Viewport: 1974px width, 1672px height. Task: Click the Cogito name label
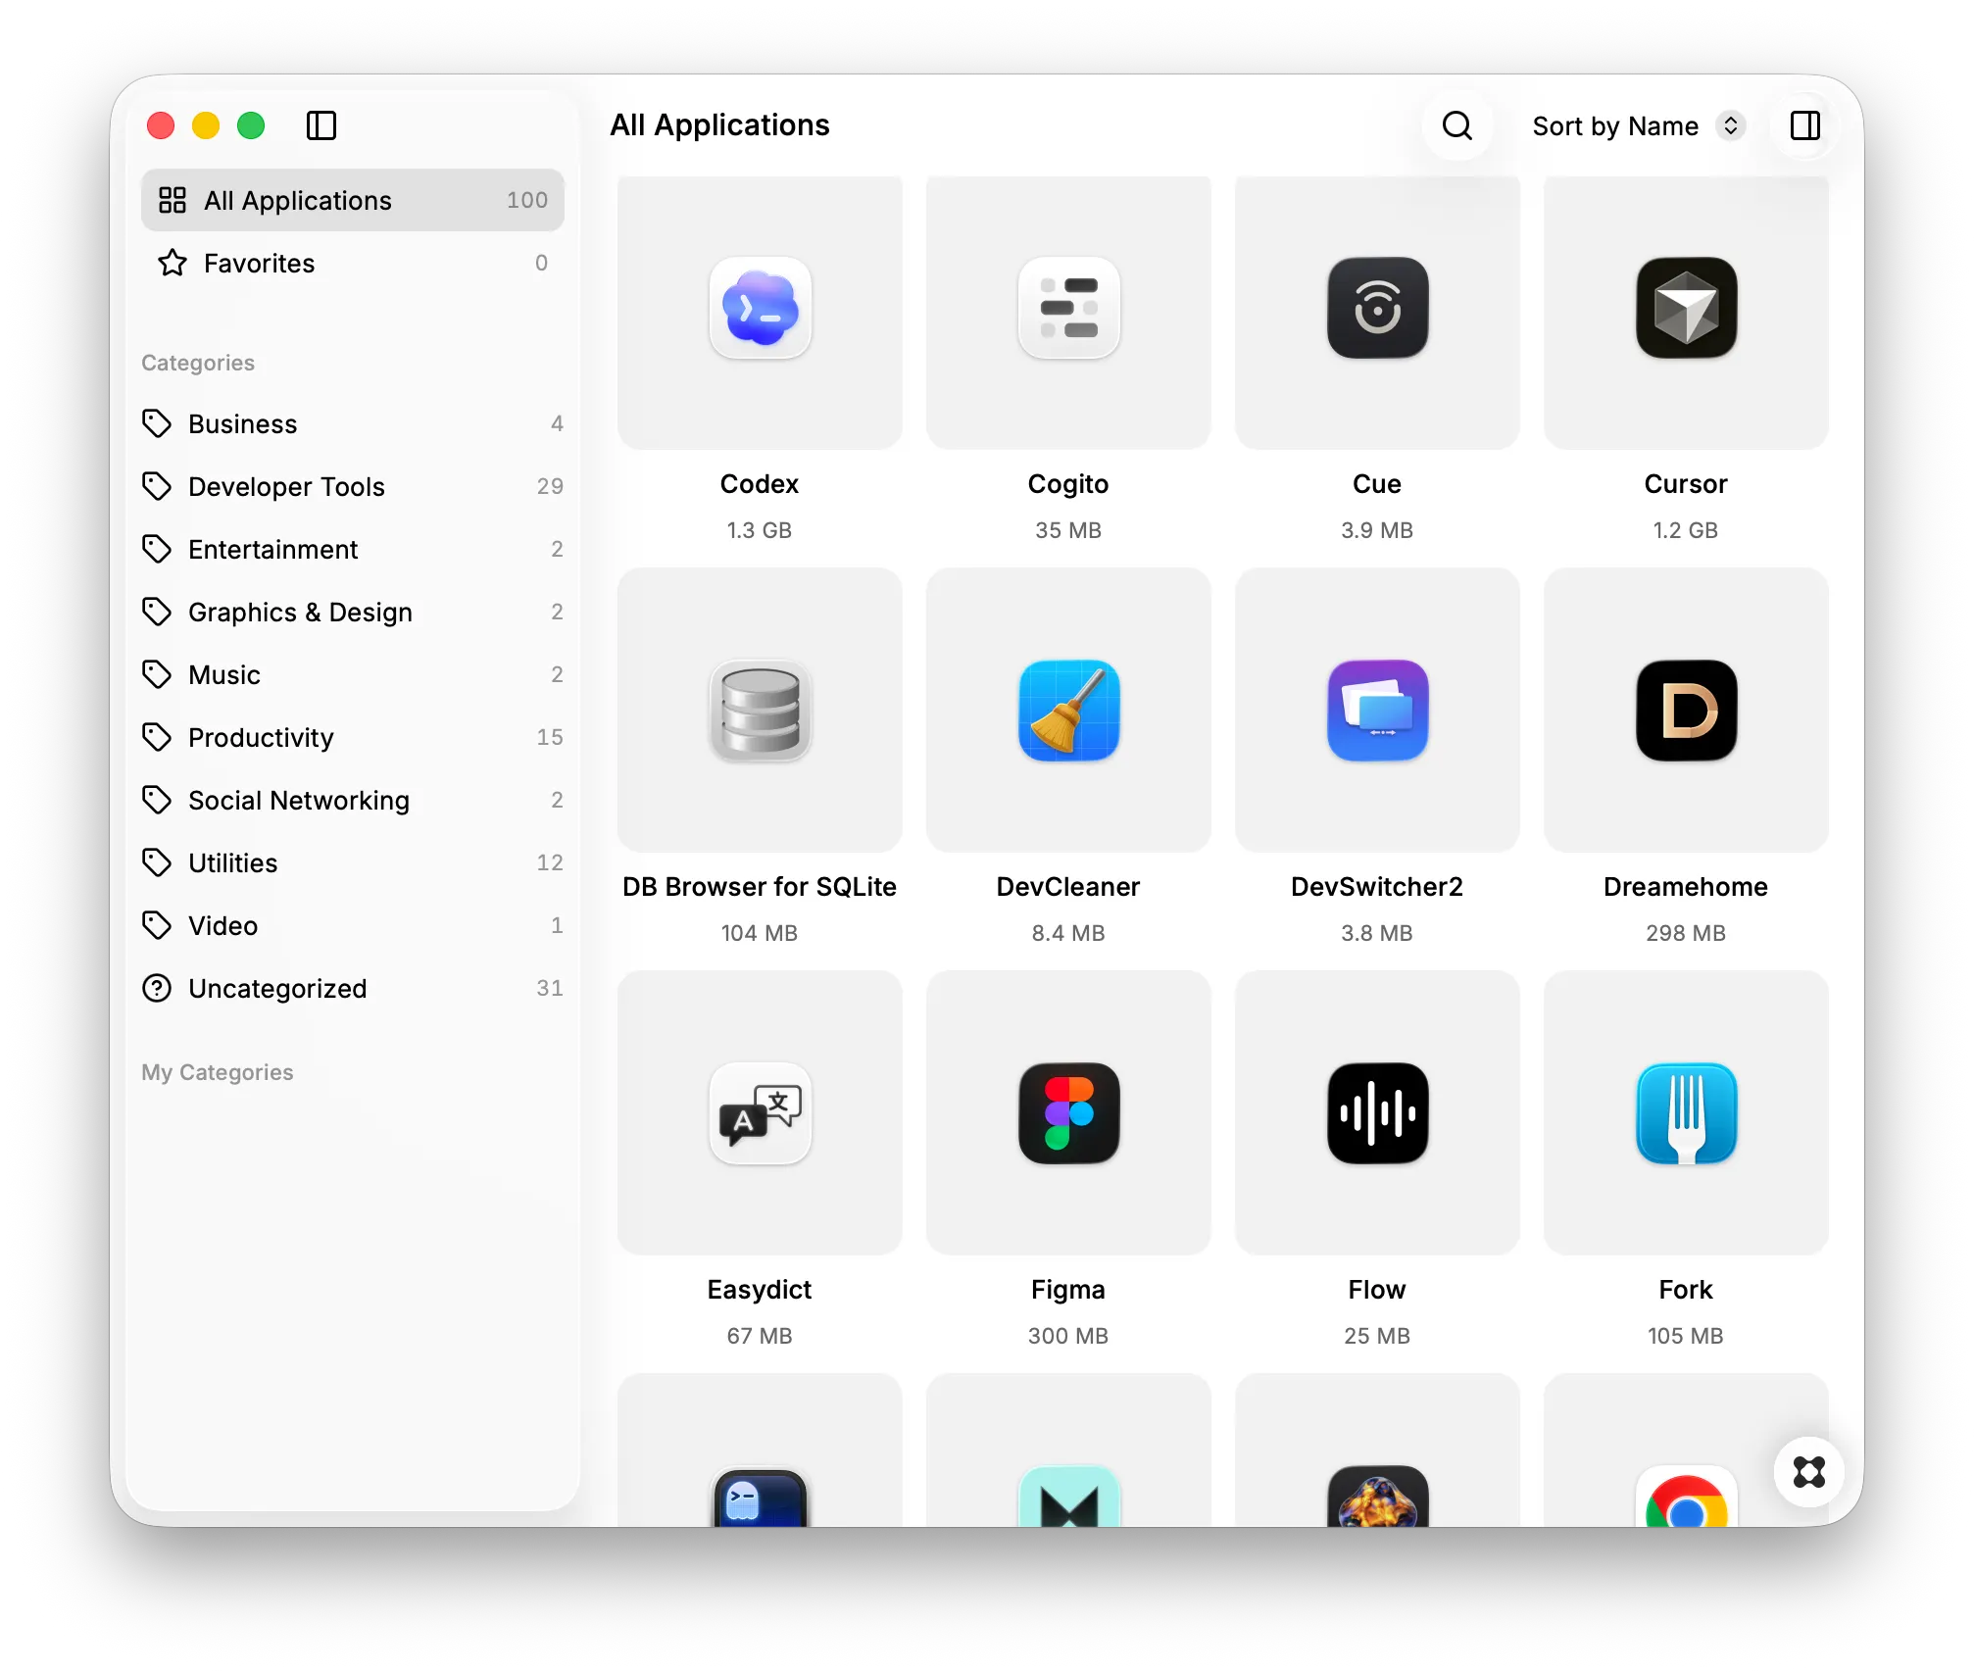click(x=1068, y=484)
